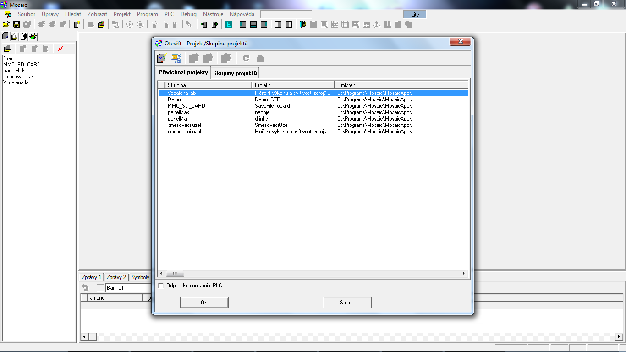The width and height of the screenshot is (626, 352).
Task: Click the colorful books help icon
Action: (x=303, y=24)
